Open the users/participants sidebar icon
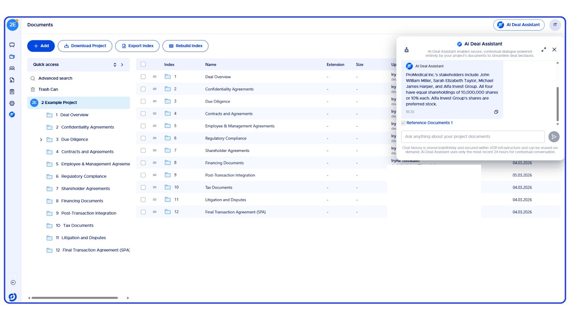Screen dimensions: 570x320 pos(12,68)
